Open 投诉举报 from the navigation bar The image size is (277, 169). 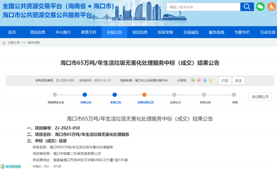click(x=165, y=32)
